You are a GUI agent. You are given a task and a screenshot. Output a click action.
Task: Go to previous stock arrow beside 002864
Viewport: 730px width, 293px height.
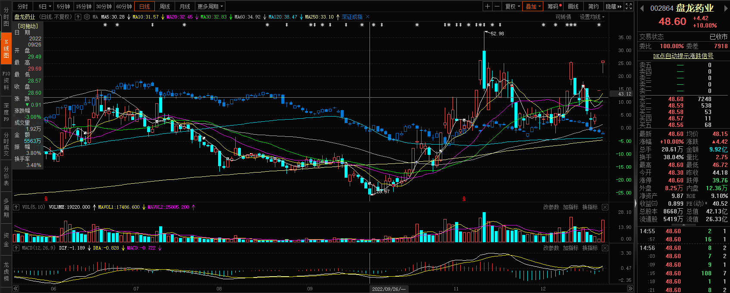click(x=642, y=8)
